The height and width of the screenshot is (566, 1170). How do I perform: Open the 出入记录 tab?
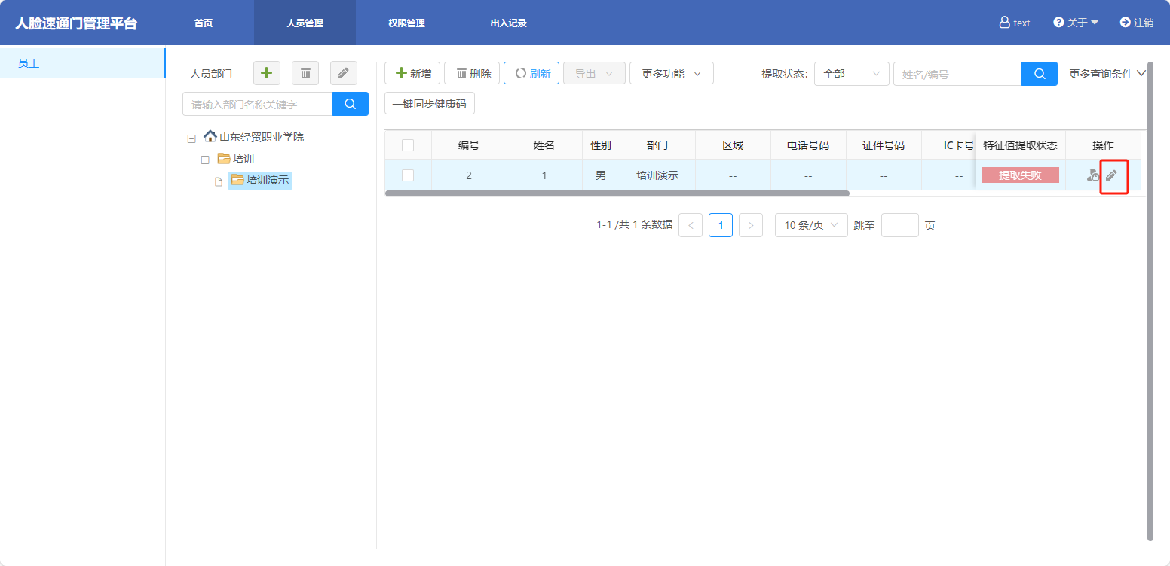click(x=508, y=23)
